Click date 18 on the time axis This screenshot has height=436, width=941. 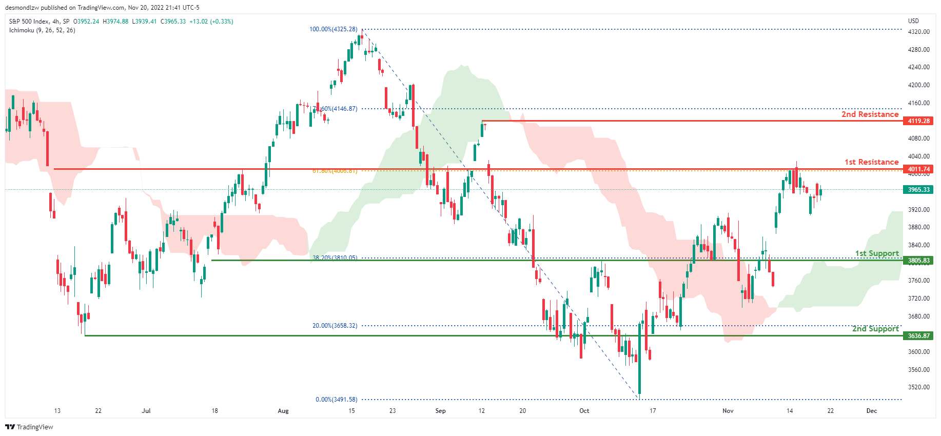214,411
